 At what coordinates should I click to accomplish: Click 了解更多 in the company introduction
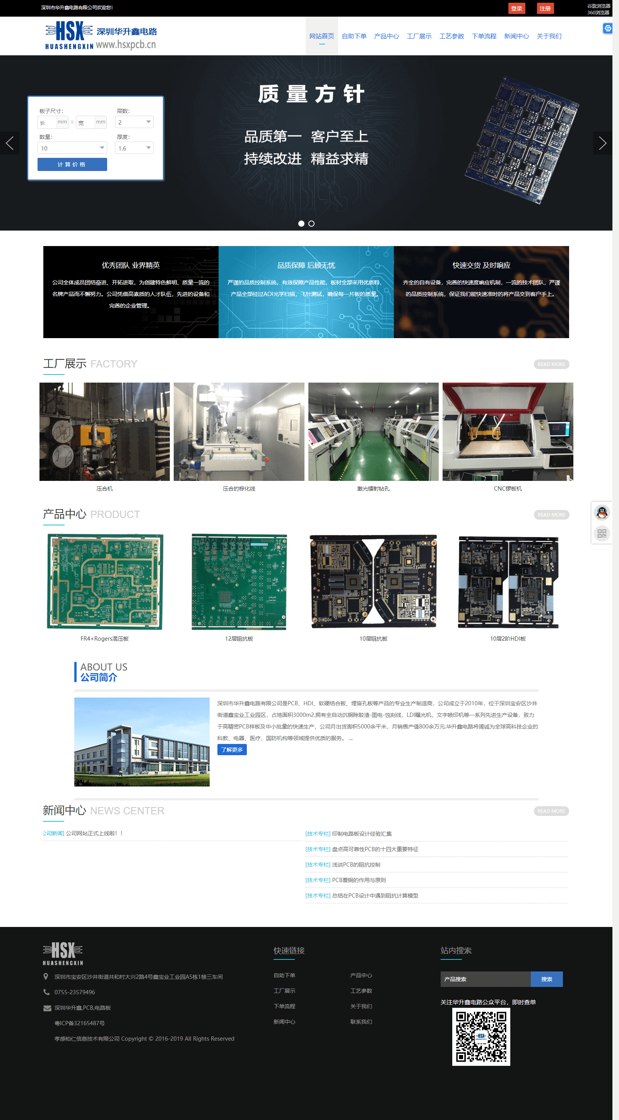coord(232,749)
